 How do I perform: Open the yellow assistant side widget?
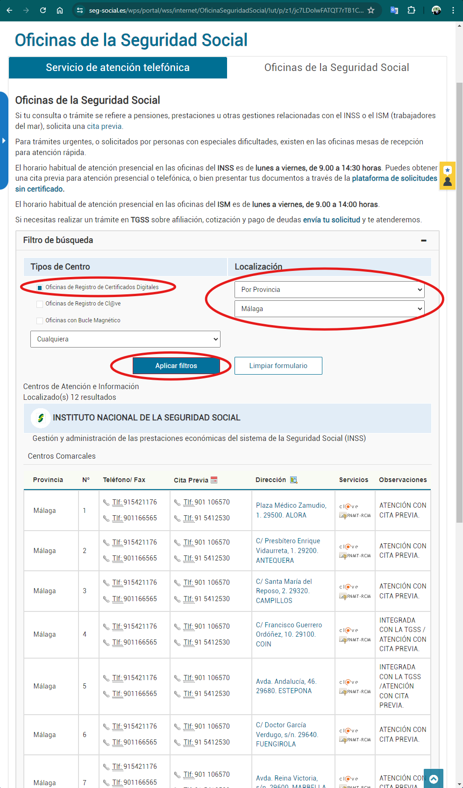[447, 176]
